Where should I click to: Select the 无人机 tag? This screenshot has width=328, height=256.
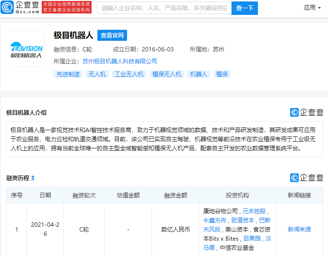(x=97, y=74)
